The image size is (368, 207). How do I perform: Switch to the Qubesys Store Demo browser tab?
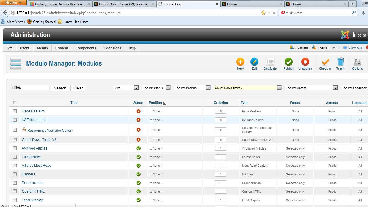(60, 4)
